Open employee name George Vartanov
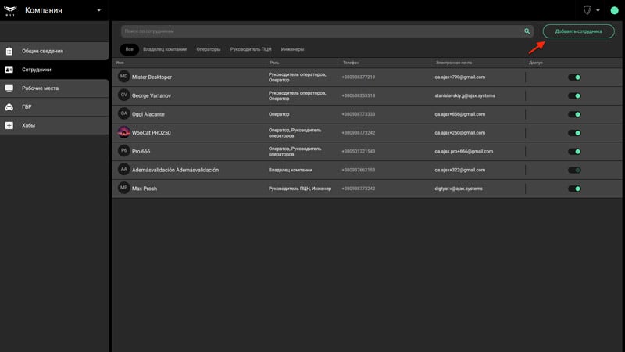 [152, 95]
